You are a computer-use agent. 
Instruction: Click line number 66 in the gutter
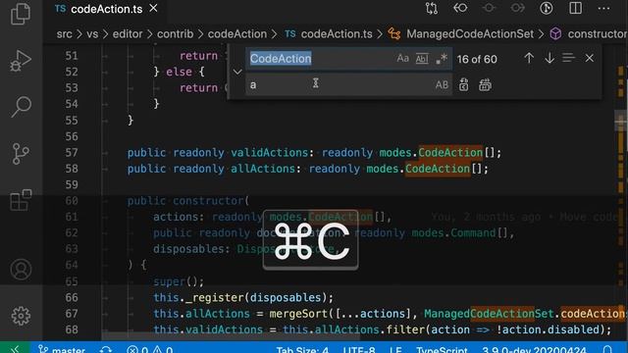coord(72,297)
